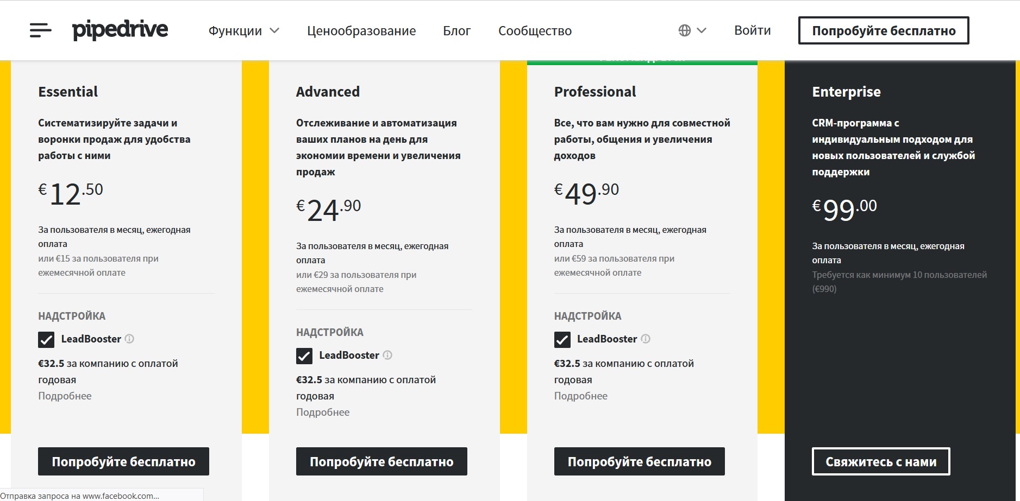Click info icon next to Essential LeadBooster
Screen dimensions: 1020x501
129,339
